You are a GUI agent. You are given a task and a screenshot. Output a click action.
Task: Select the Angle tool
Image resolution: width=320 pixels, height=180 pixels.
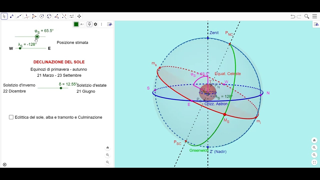point(57,16)
